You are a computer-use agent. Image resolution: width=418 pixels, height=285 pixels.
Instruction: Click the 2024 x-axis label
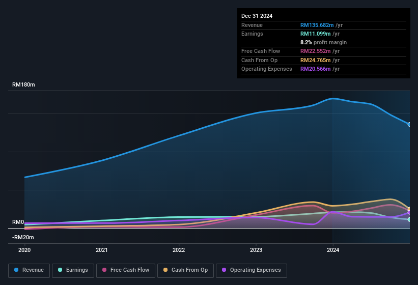pyautogui.click(x=333, y=250)
